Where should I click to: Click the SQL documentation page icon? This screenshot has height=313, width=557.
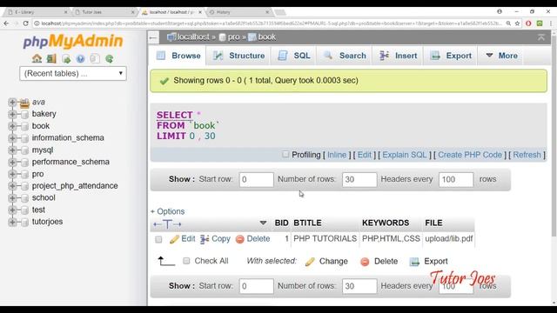pos(95,59)
